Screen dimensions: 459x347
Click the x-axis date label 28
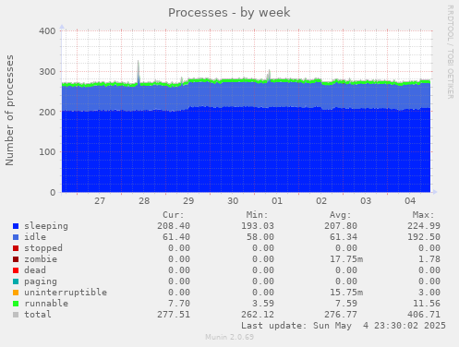pos(144,201)
